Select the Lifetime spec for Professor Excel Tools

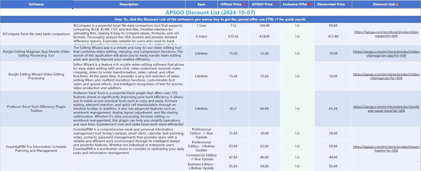point(202,109)
